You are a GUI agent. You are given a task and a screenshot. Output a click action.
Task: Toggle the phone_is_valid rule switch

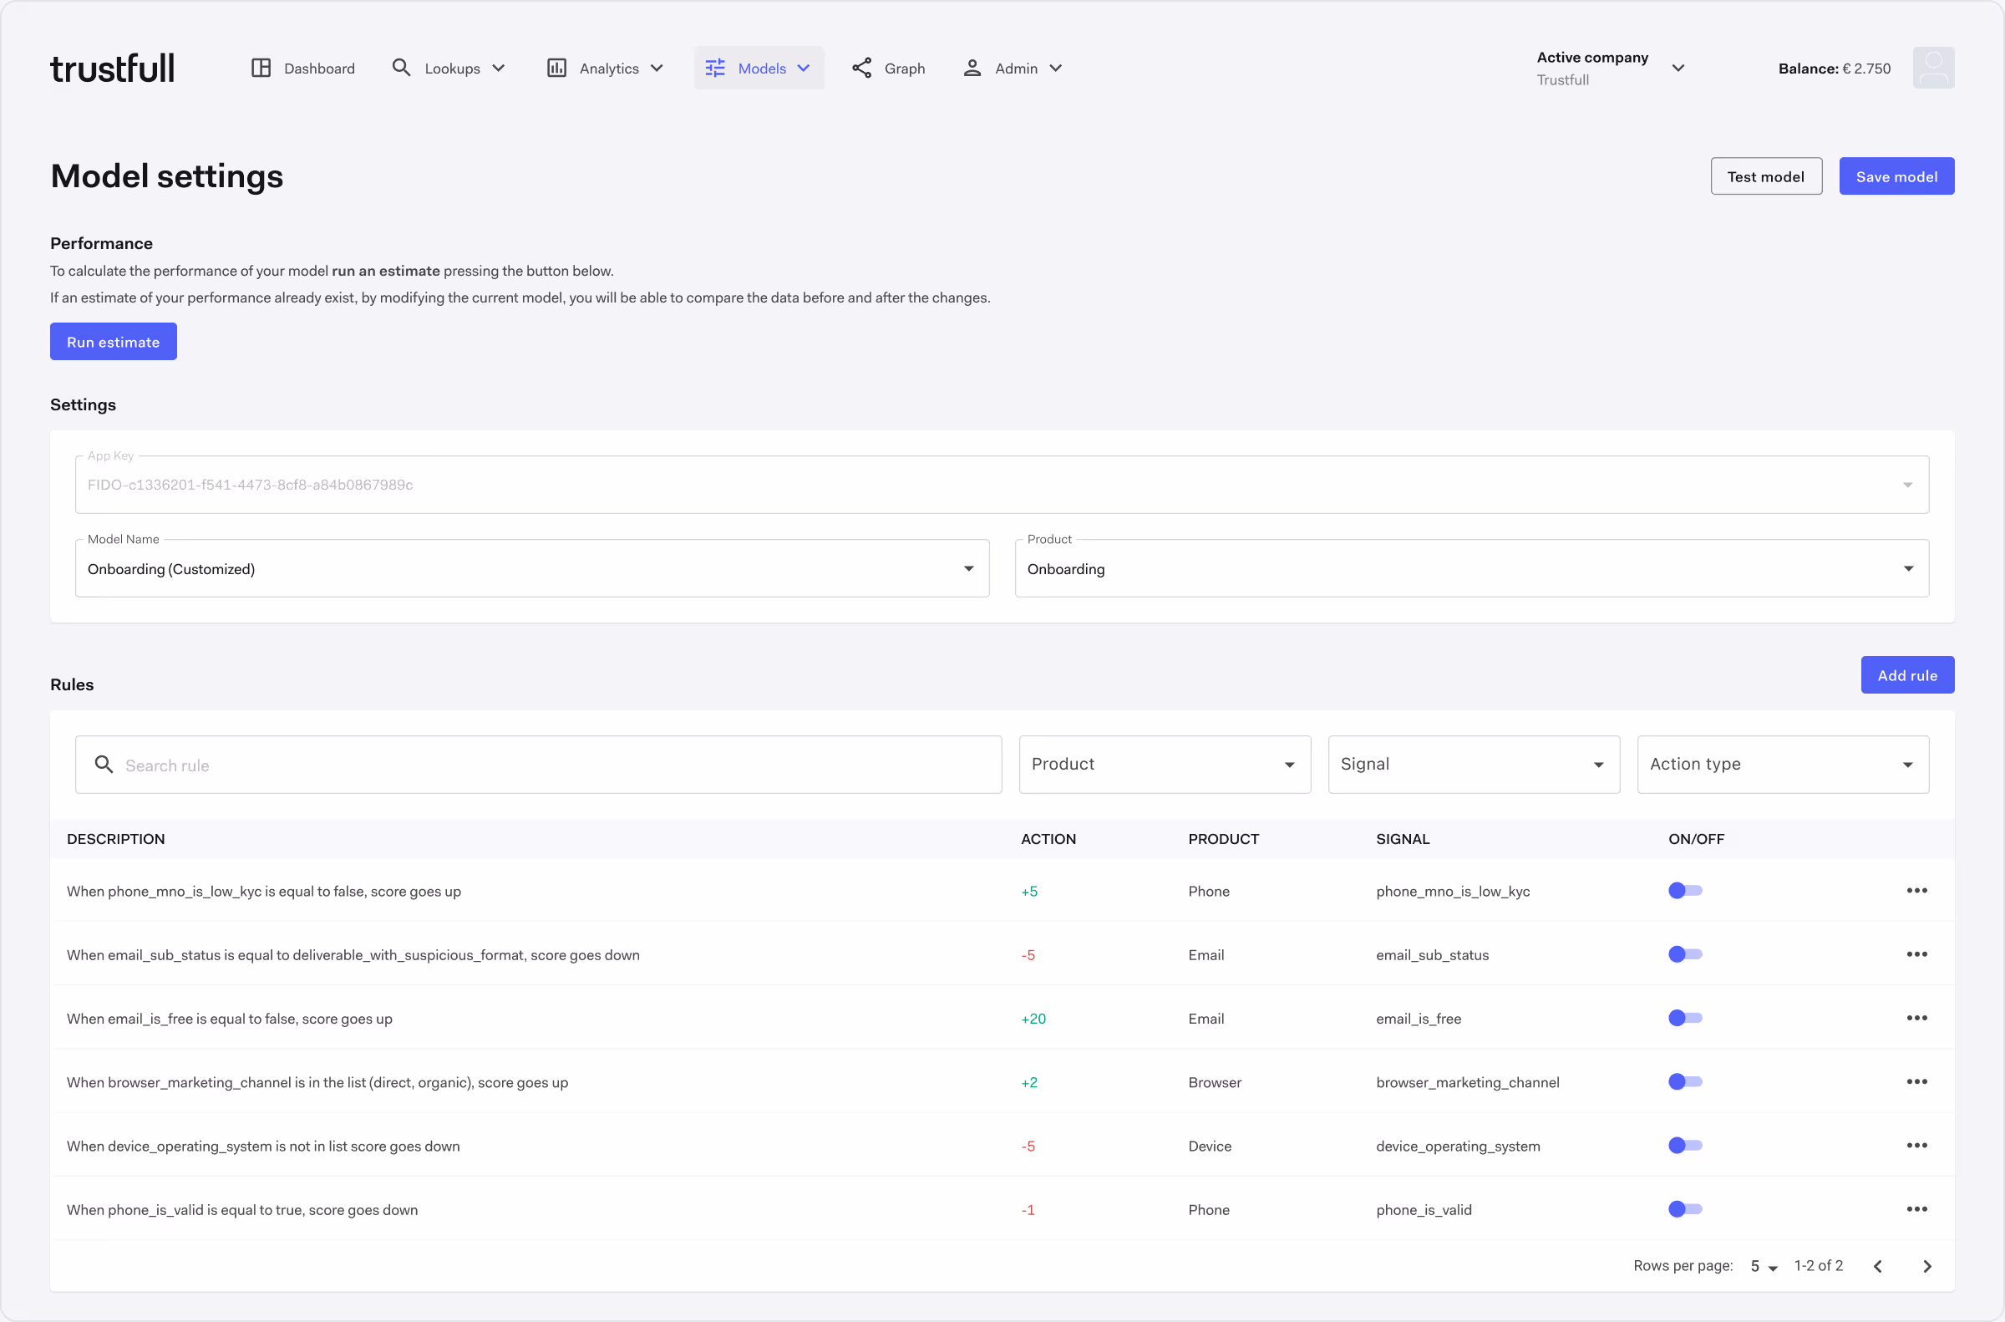coord(1685,1209)
